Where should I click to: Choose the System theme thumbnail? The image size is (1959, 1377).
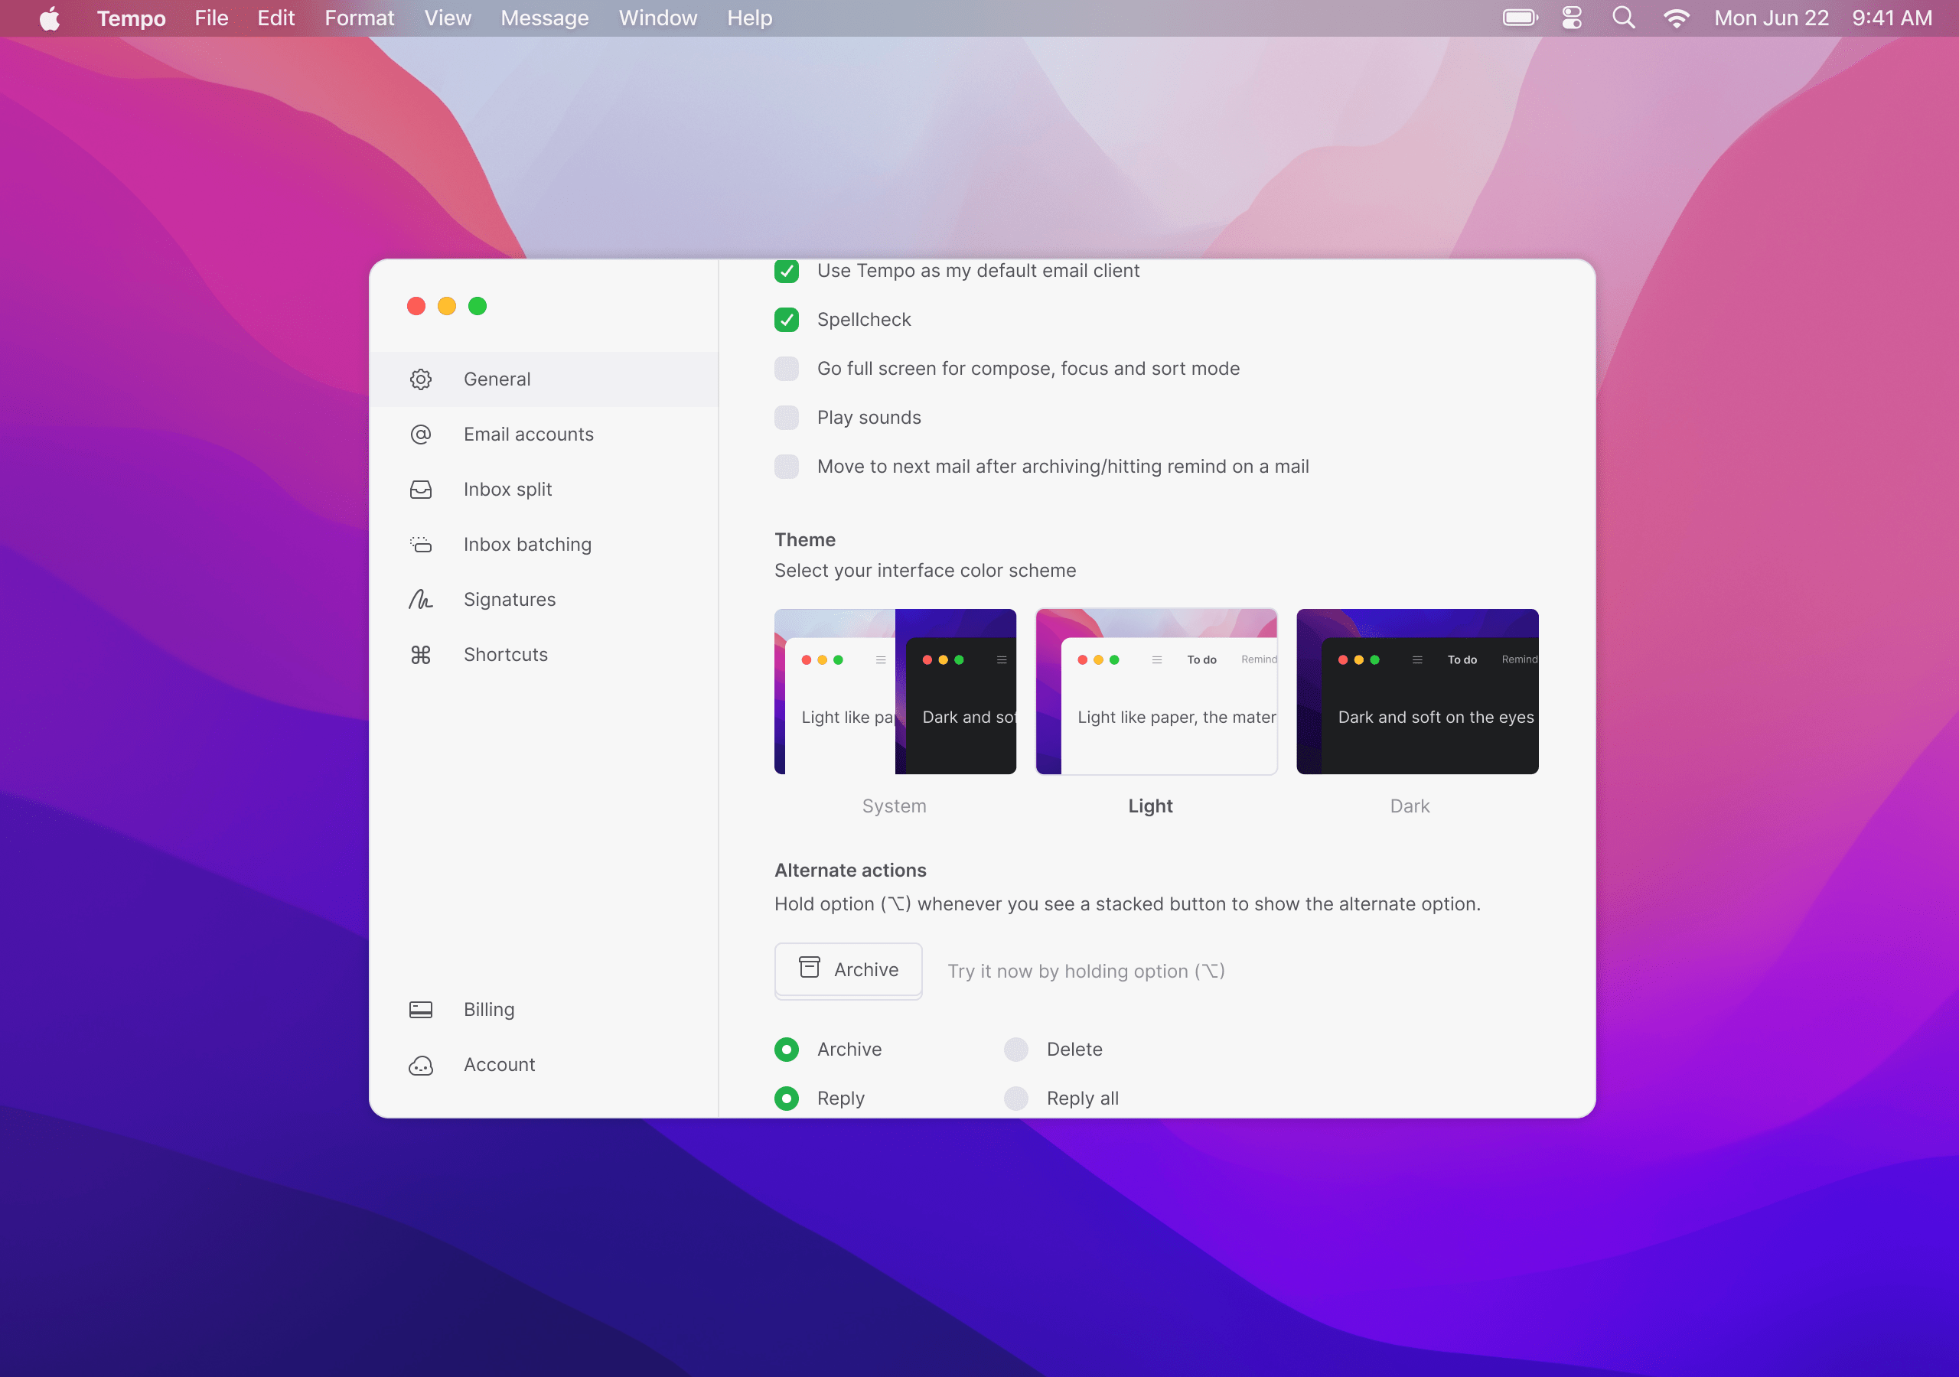pos(895,691)
